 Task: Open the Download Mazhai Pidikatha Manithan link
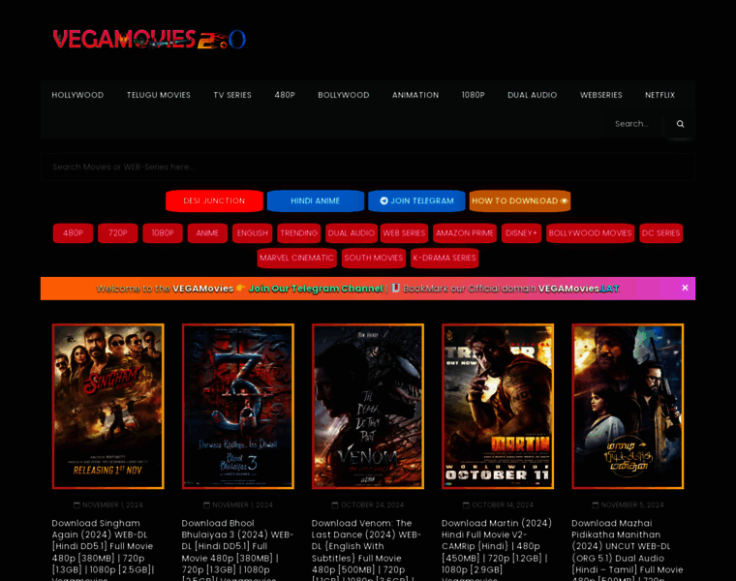[x=628, y=550]
